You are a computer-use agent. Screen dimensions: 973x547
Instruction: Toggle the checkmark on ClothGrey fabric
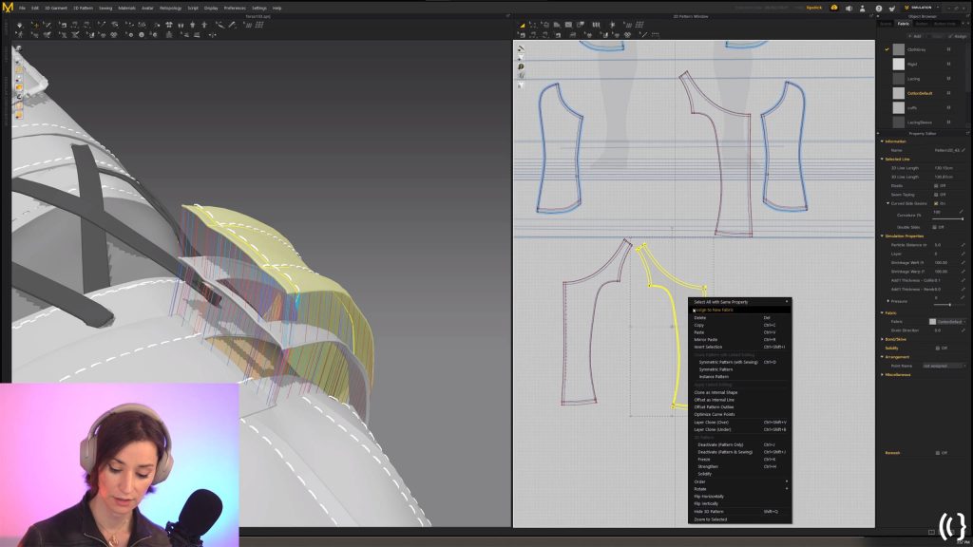coord(887,49)
